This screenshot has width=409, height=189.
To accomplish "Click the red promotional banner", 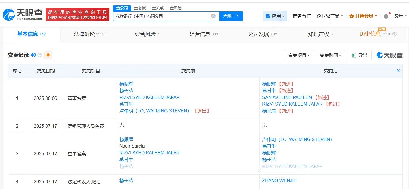I will point(78,15).
